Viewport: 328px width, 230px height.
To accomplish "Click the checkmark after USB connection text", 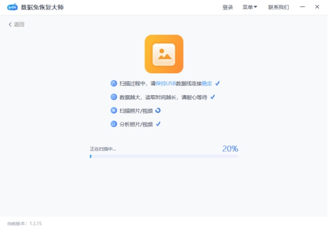I will tap(217, 83).
